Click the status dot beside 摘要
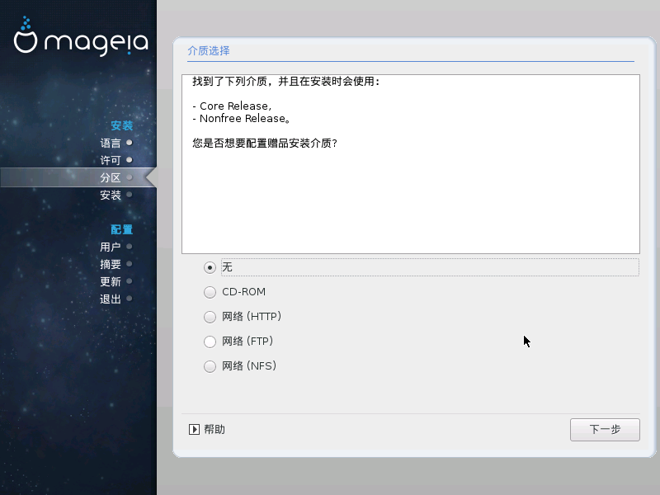660x495 pixels. point(130,264)
